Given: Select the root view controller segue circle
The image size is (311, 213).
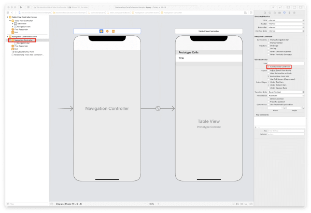Looking at the screenshot, I should [158, 108].
